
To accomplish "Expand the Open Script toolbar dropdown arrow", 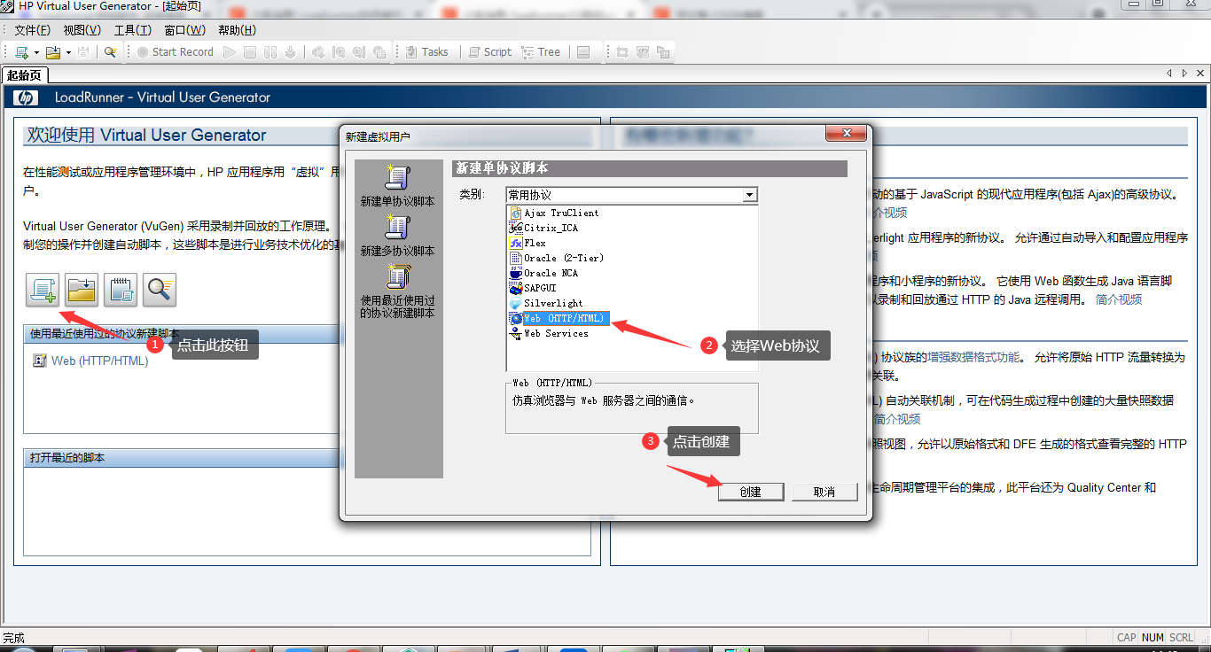I will pyautogui.click(x=68, y=52).
